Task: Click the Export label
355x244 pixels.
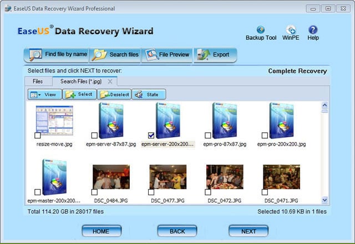Action: [221, 55]
